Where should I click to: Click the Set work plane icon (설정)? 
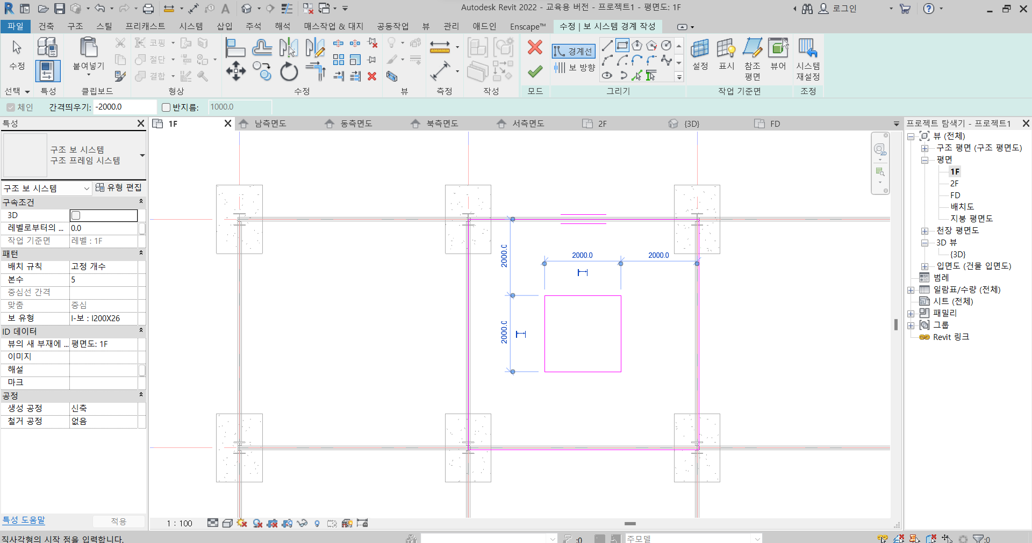(x=700, y=54)
